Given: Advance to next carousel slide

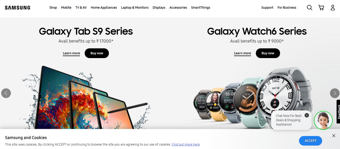Looking at the screenshot, I should coord(335,93).
